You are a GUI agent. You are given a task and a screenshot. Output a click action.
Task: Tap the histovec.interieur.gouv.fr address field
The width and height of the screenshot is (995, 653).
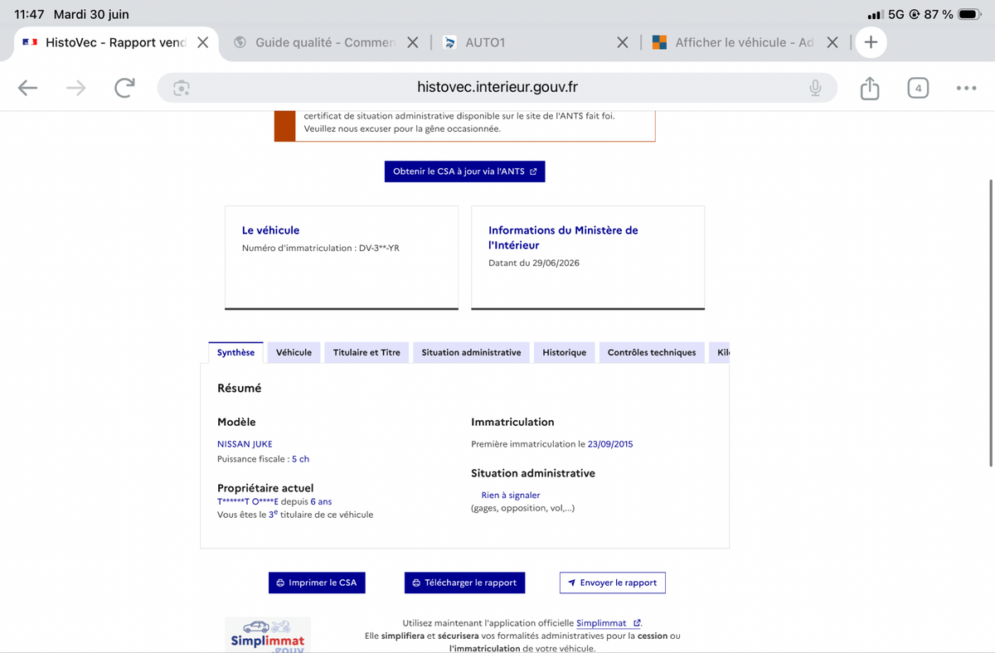click(498, 88)
